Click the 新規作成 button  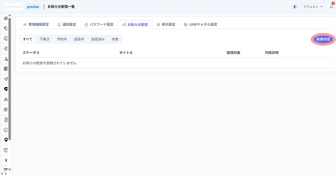pos(323,39)
